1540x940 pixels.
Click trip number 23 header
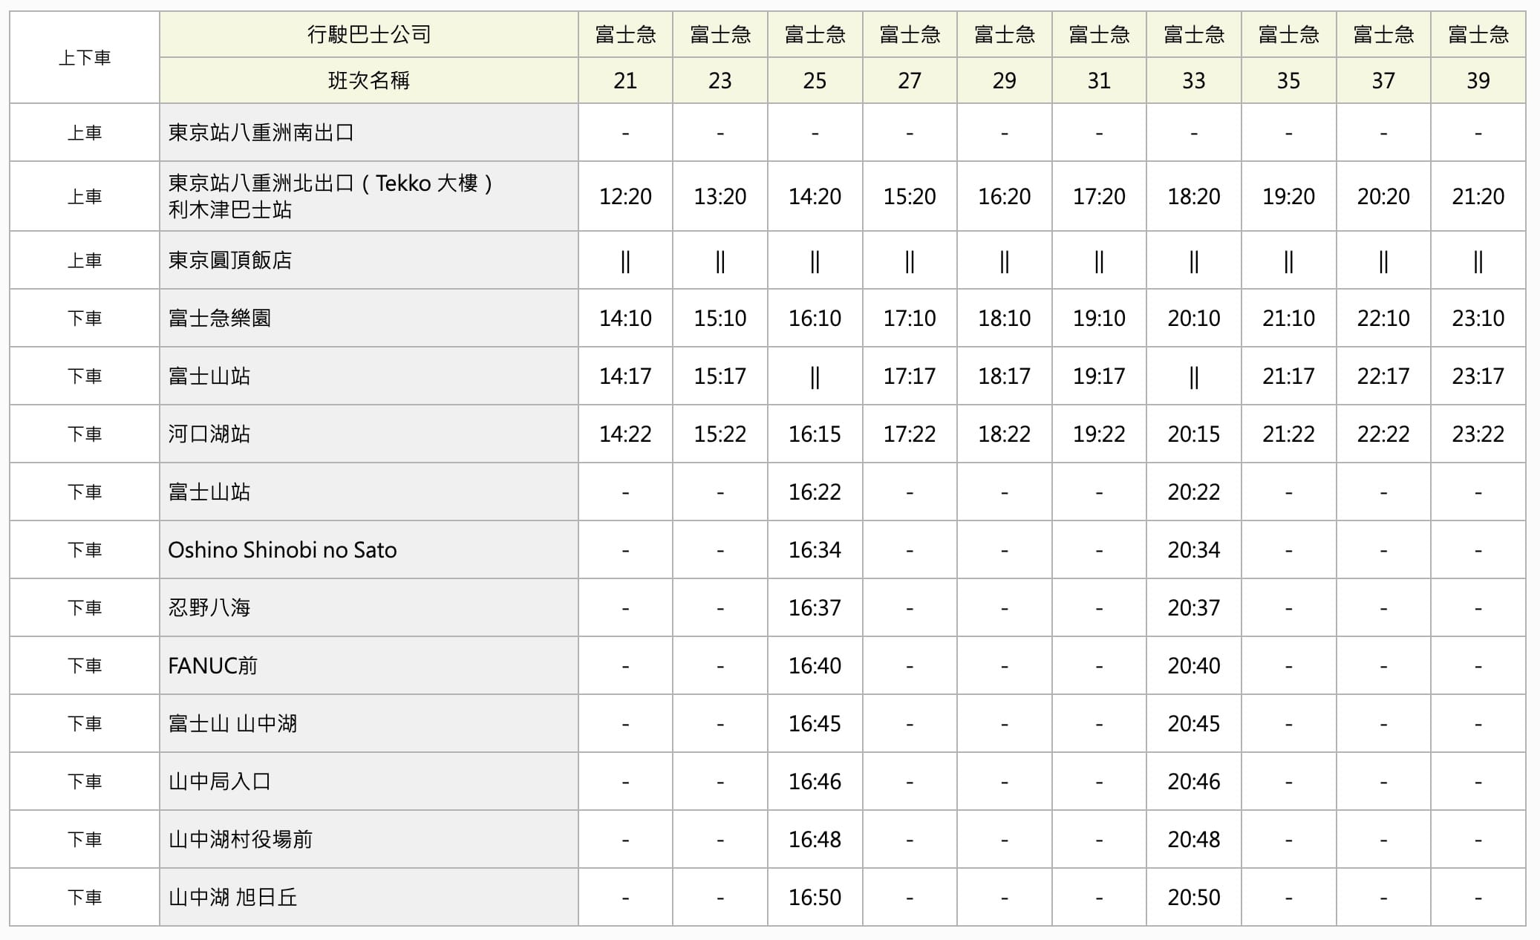(x=720, y=80)
